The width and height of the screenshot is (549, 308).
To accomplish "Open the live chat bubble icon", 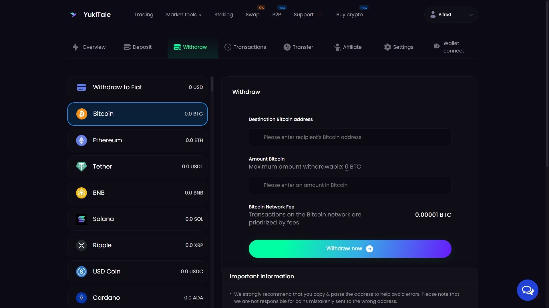I will 527,290.
